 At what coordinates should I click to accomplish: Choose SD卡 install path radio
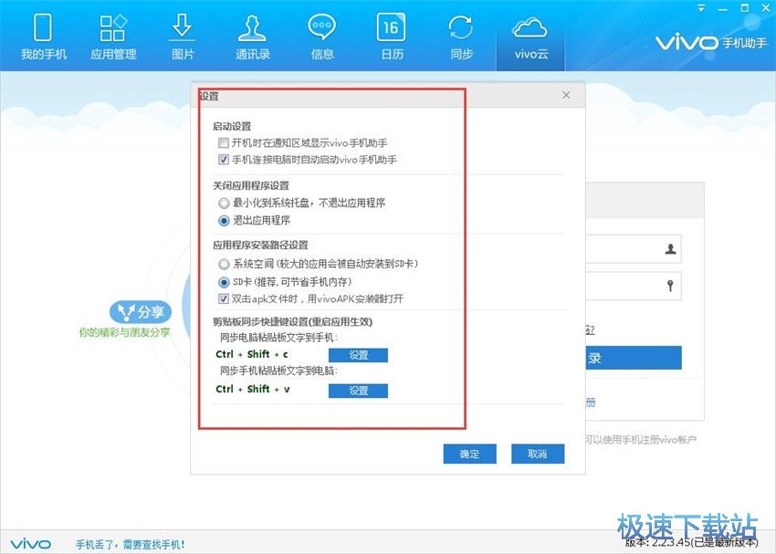(x=224, y=282)
